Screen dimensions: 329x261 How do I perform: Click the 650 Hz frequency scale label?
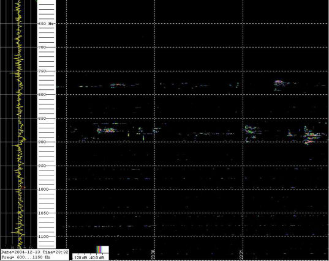(46, 24)
